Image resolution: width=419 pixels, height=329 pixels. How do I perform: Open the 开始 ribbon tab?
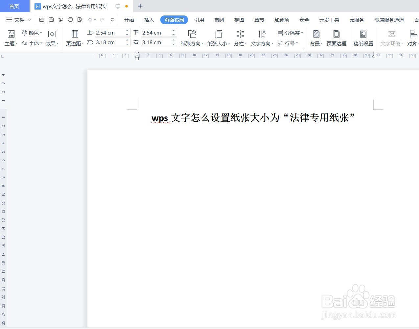tap(129, 20)
